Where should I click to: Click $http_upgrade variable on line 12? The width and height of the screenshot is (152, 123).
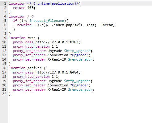tap(77, 51)
